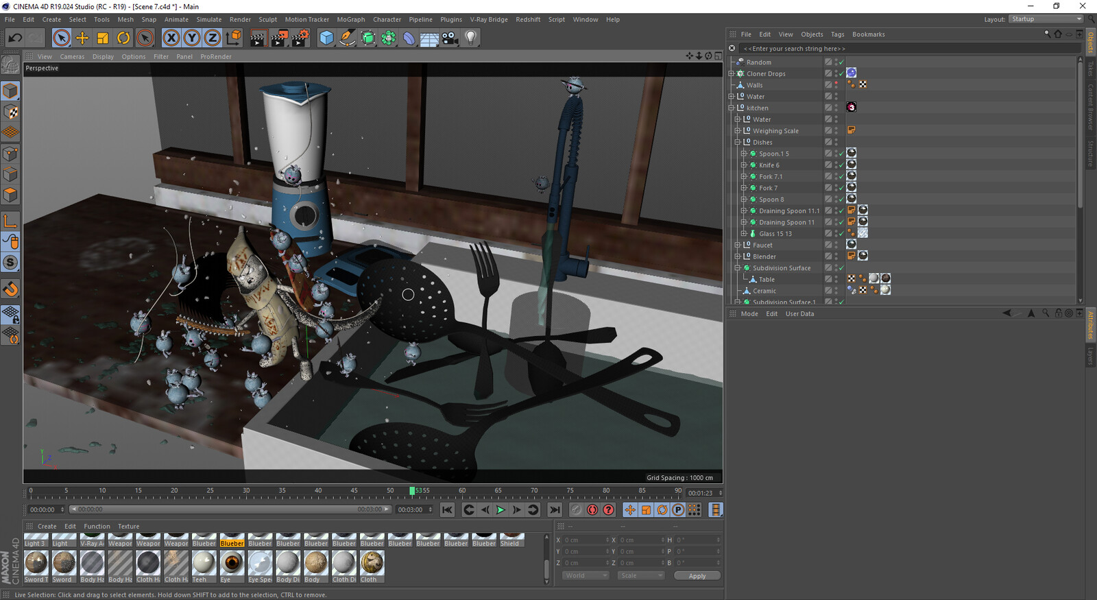Open the World coordinate dropdown
The image size is (1097, 600).
pyautogui.click(x=586, y=575)
